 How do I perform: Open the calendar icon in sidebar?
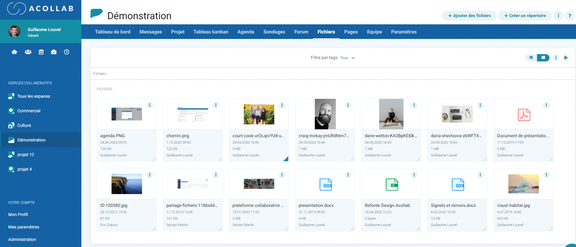pyautogui.click(x=41, y=52)
